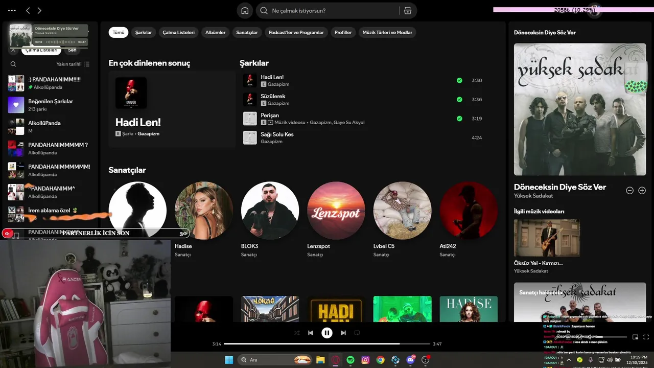Open Yüksek Sadakat artist link under title
The width and height of the screenshot is (654, 368).
tap(533, 196)
